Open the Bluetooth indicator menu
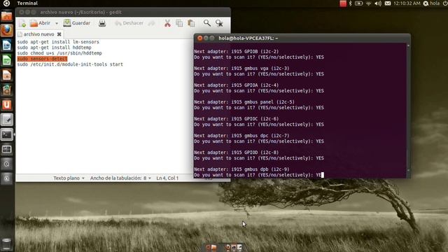 pyautogui.click(x=351, y=3)
